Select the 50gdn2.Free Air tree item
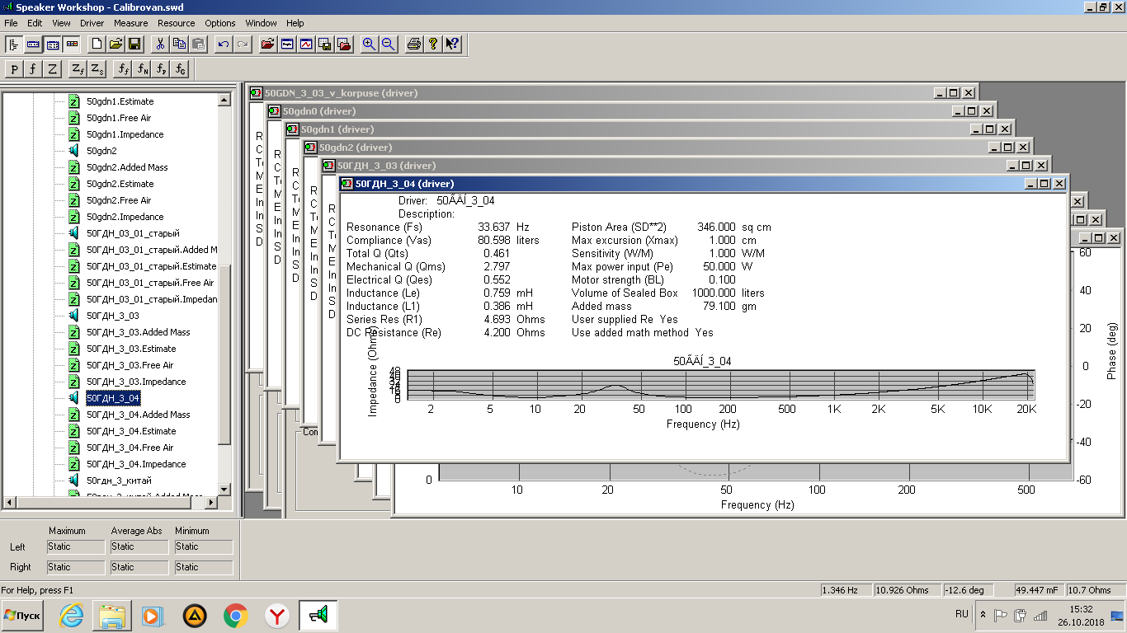Screen dimensions: 1127x633 (119, 200)
